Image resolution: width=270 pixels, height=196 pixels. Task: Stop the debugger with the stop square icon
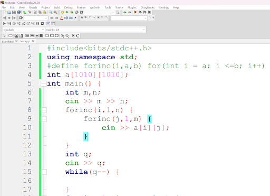point(42,23)
